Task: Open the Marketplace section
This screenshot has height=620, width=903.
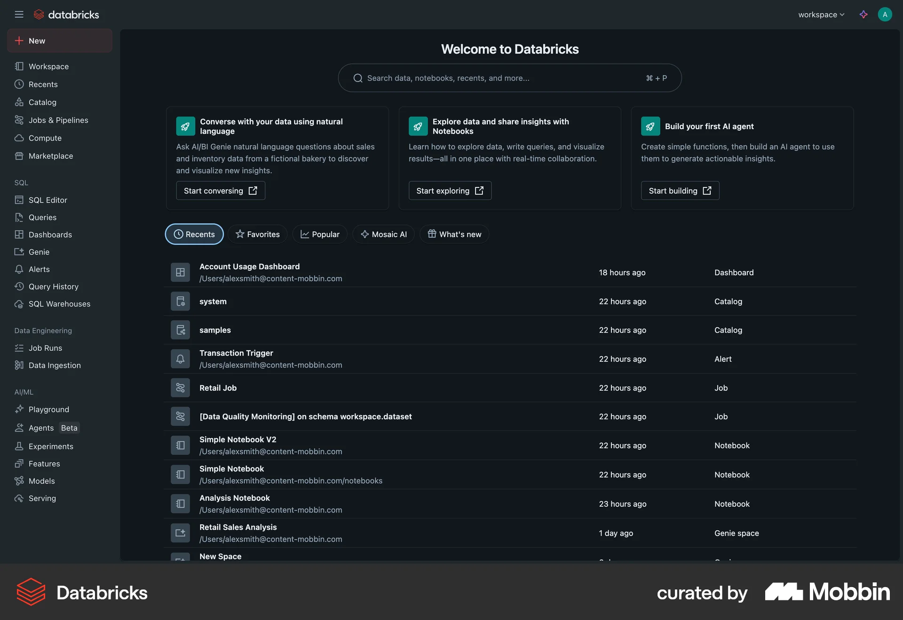Action: click(51, 156)
